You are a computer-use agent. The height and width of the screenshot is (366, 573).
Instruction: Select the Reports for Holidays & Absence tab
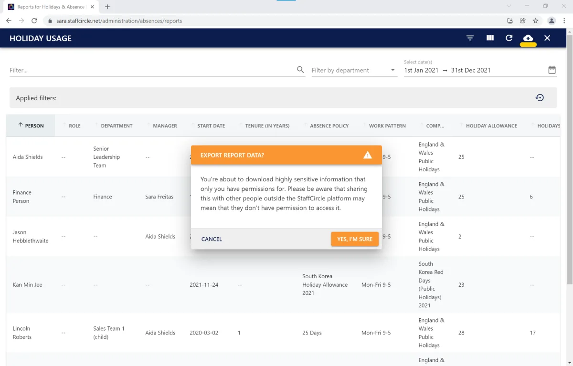coord(50,7)
